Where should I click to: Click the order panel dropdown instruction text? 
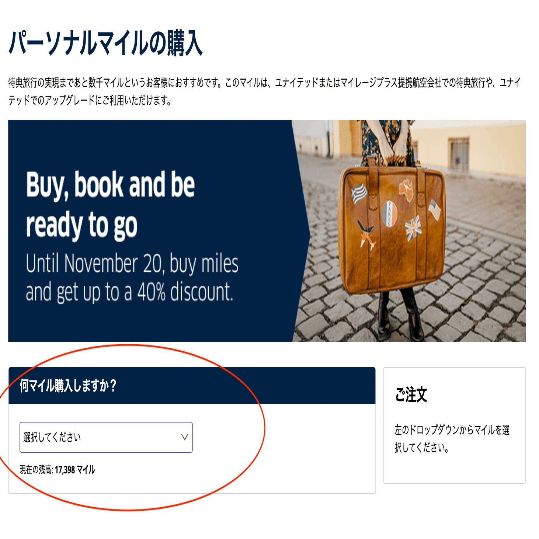(x=452, y=439)
